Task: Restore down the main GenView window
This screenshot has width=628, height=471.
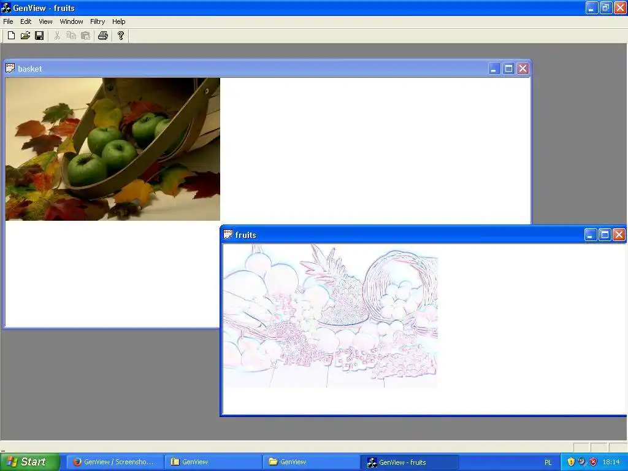Action: [606, 7]
